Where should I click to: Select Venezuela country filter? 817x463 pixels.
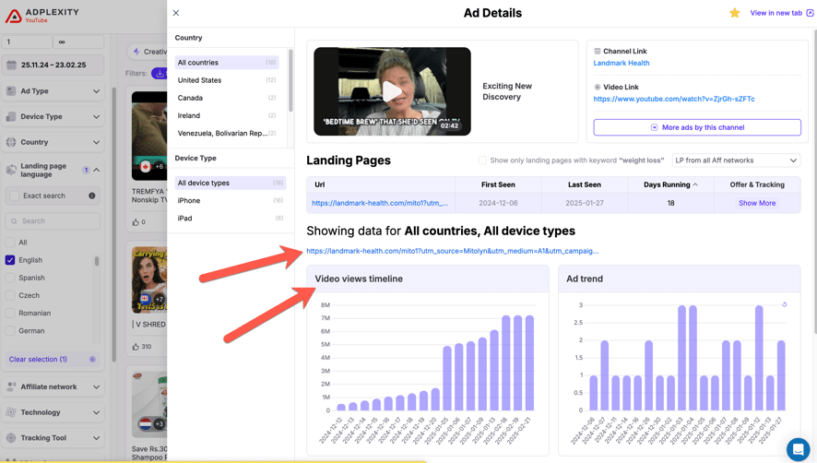(227, 134)
